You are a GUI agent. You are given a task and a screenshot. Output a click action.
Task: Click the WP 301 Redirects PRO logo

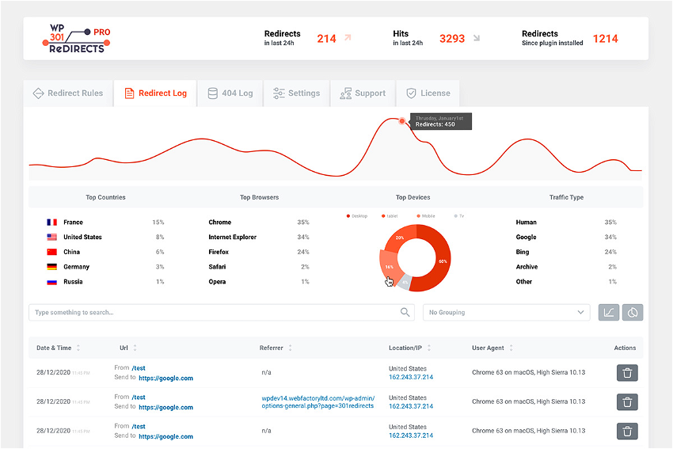(x=76, y=39)
